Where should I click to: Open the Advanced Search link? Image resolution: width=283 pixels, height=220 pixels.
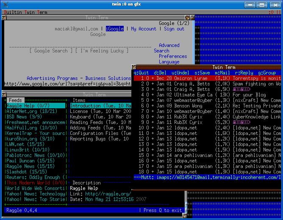[169, 45]
